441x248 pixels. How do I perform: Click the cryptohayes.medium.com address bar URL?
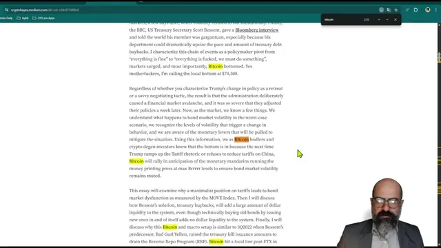coord(45,10)
